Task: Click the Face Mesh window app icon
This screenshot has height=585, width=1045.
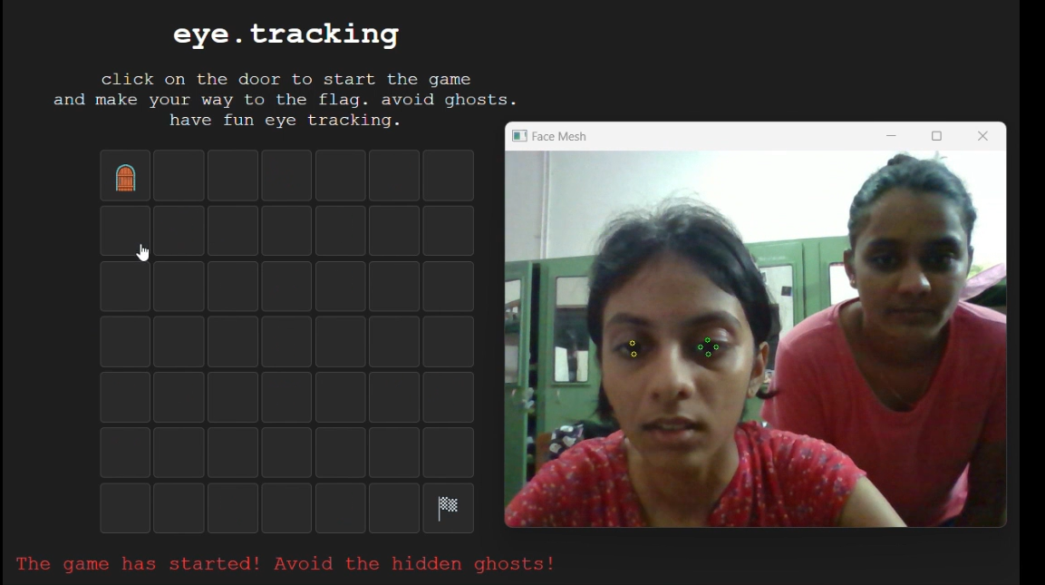Action: point(519,136)
